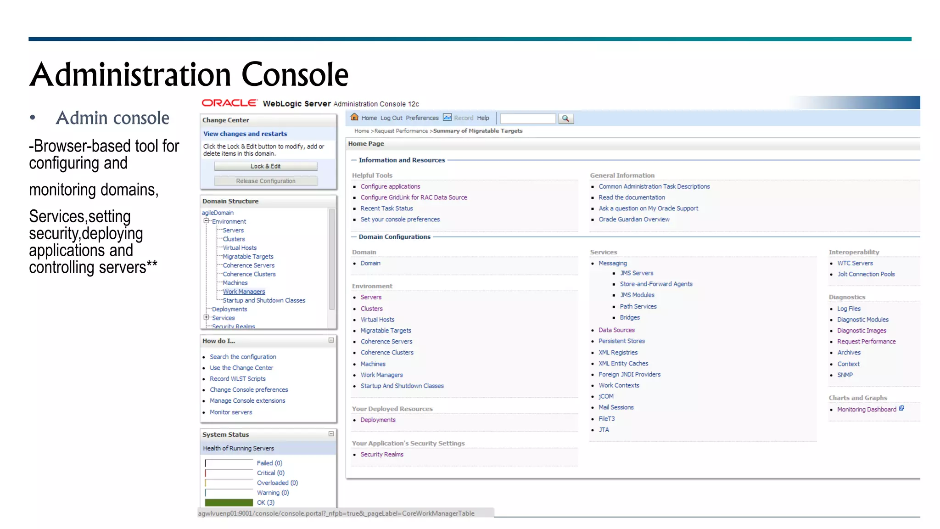
Task: Open Diagnostic Images link
Action: click(862, 331)
